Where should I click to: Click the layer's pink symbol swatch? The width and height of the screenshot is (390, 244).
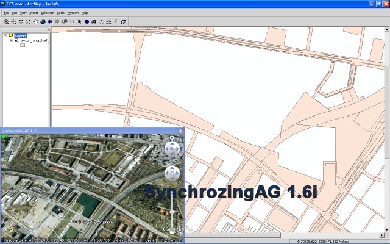23,45
